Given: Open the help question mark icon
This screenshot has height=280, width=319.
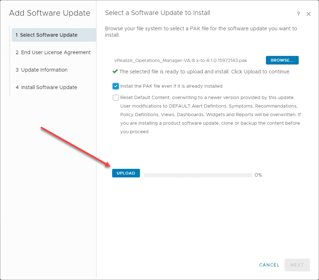Looking at the screenshot, I should click(x=298, y=14).
